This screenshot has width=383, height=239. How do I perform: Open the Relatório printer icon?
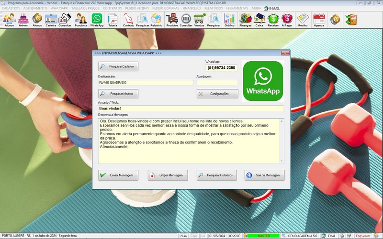click(157, 20)
